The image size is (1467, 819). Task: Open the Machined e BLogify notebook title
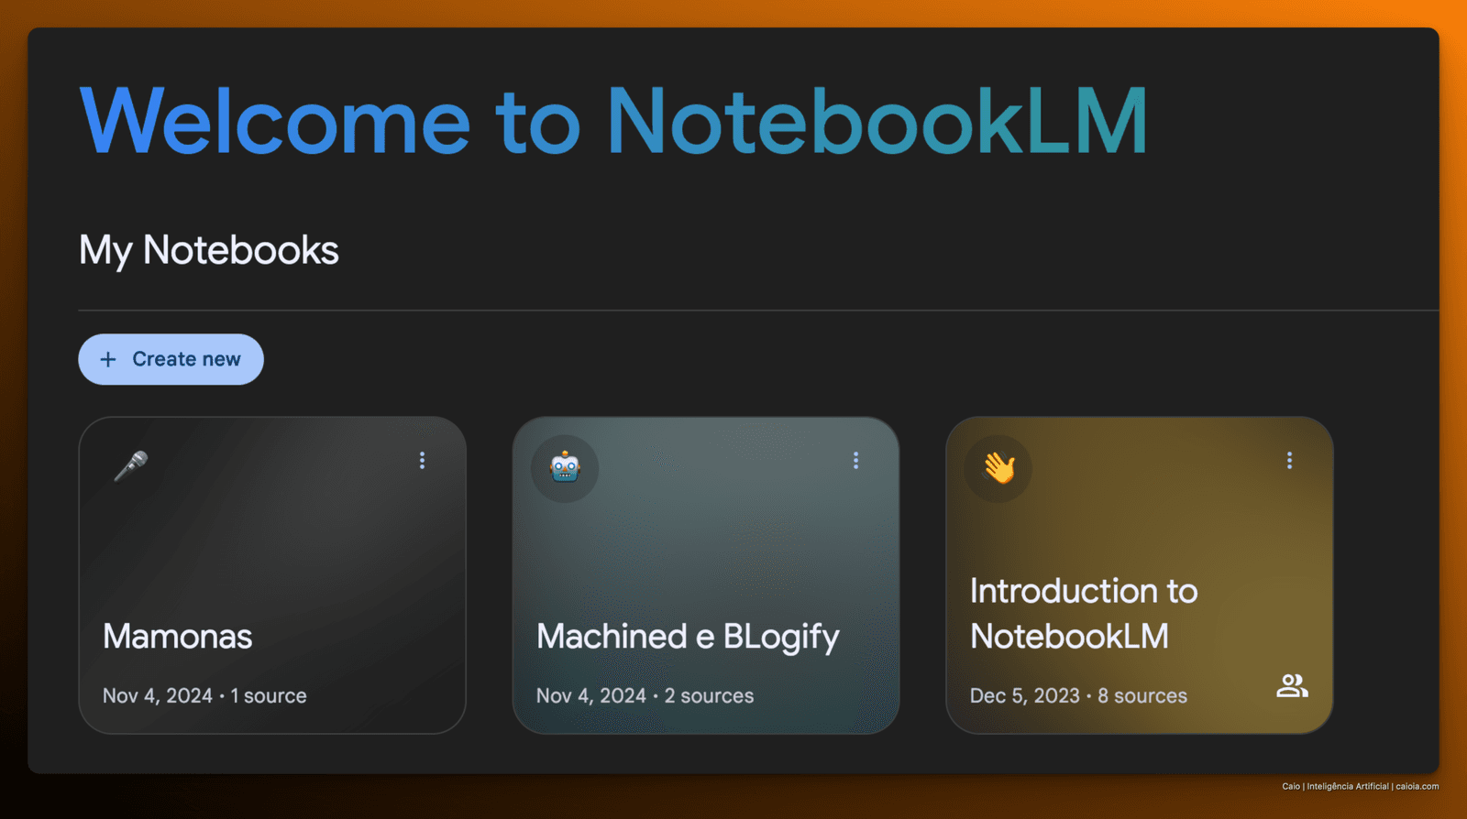coord(688,638)
